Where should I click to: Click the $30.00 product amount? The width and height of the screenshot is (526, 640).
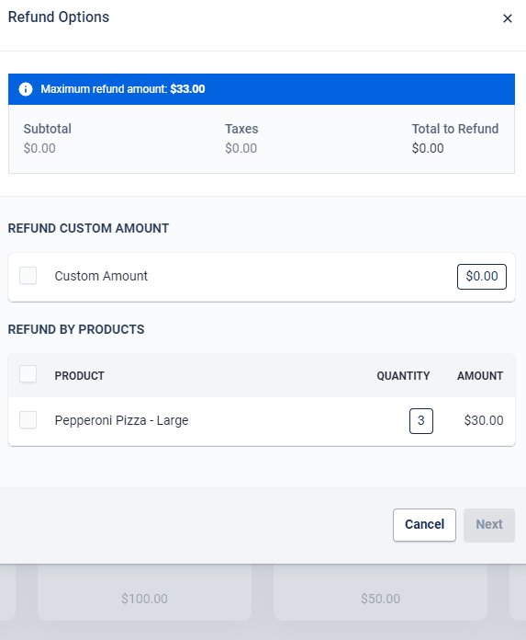[x=484, y=420]
